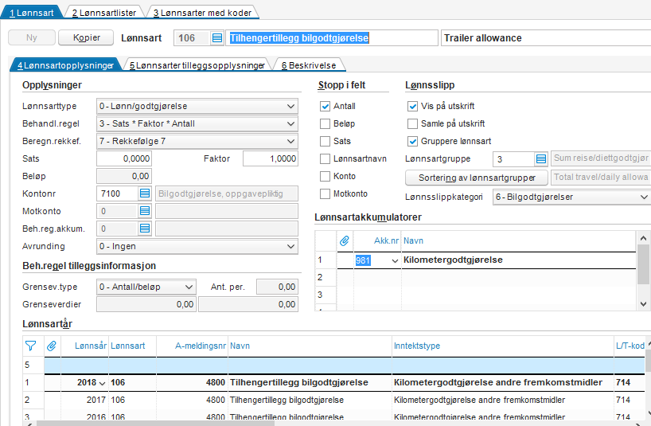The width and height of the screenshot is (651, 426).
Task: Click L/T-kod column header
Action: coord(630,346)
